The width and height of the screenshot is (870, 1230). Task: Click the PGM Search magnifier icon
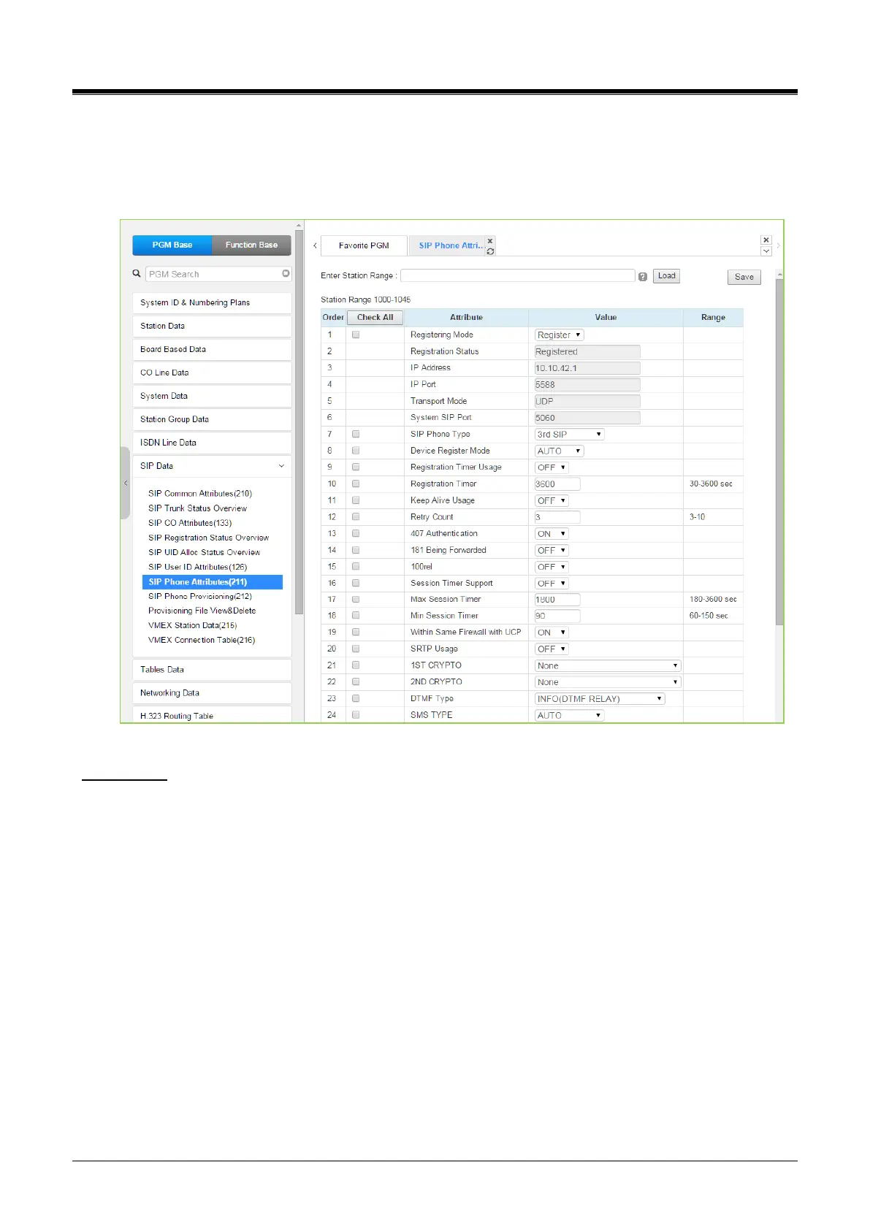136,273
